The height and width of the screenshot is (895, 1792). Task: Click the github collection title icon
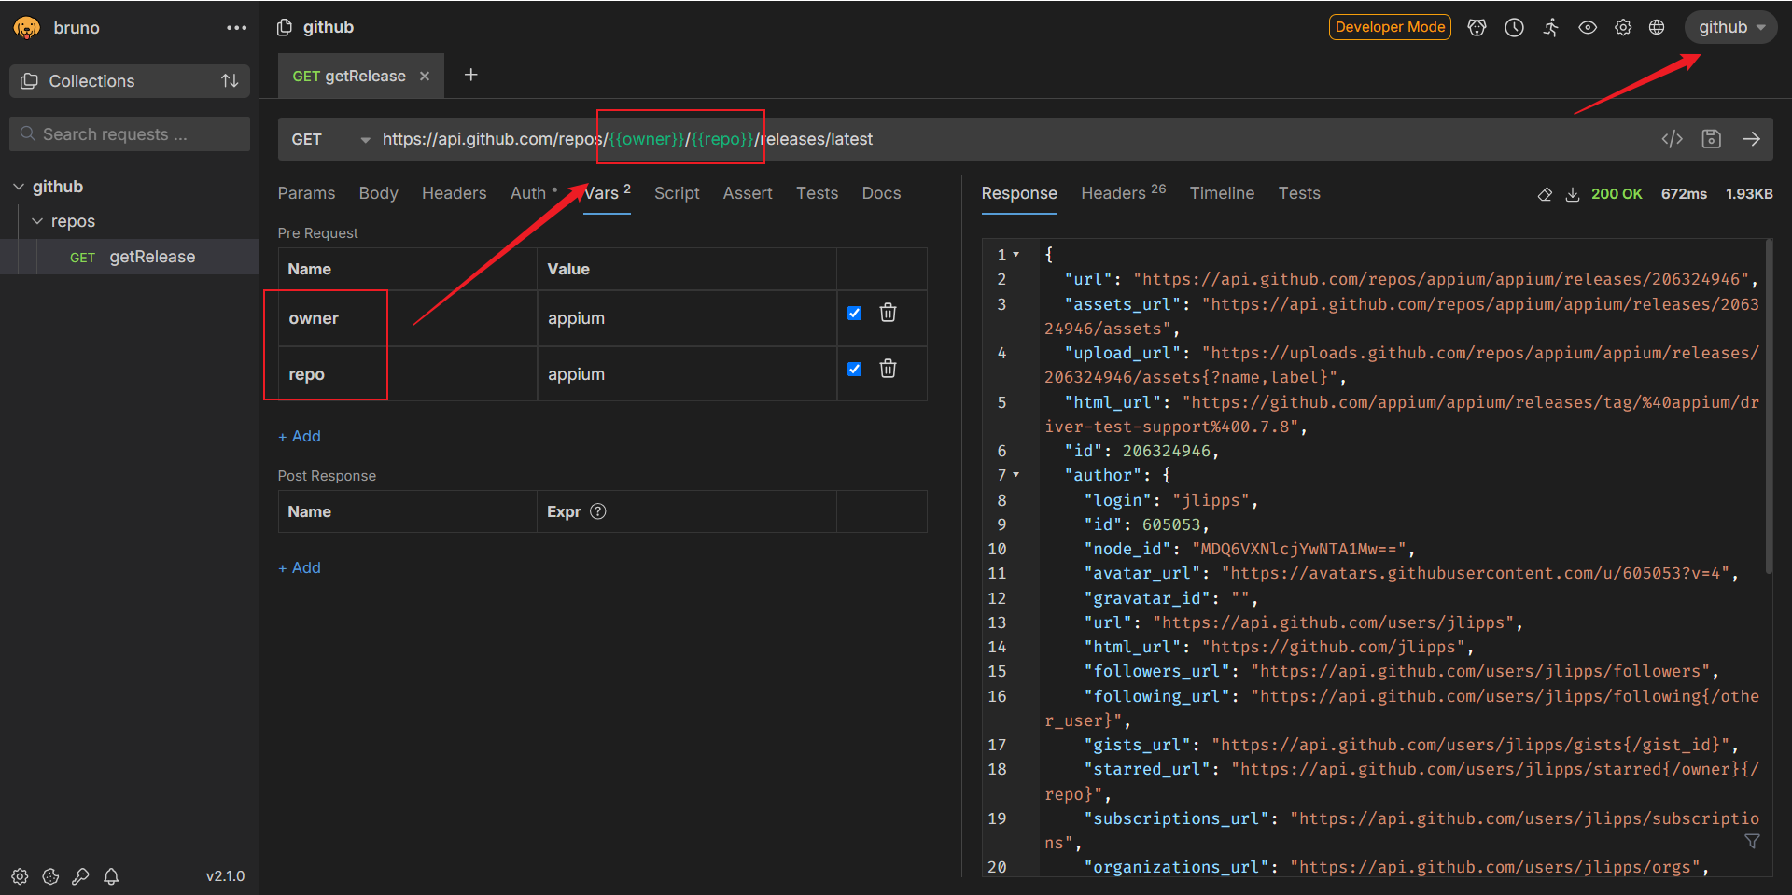(285, 27)
